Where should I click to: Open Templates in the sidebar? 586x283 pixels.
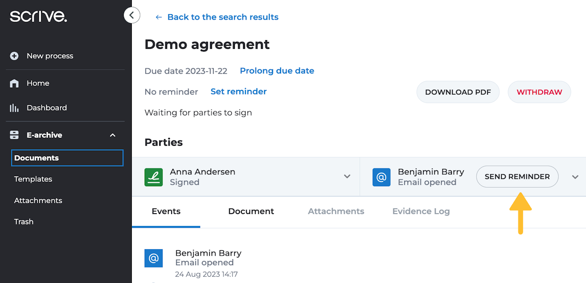33,179
